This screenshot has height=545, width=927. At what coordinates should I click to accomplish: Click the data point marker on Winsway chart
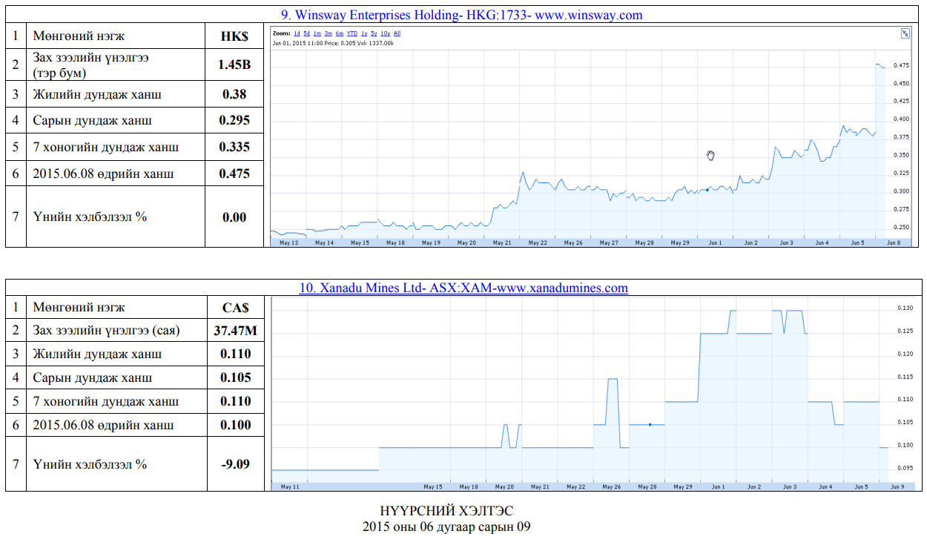[x=707, y=190]
